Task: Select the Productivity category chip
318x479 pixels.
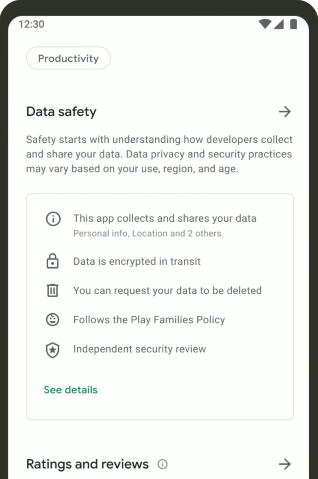Action: (x=68, y=58)
